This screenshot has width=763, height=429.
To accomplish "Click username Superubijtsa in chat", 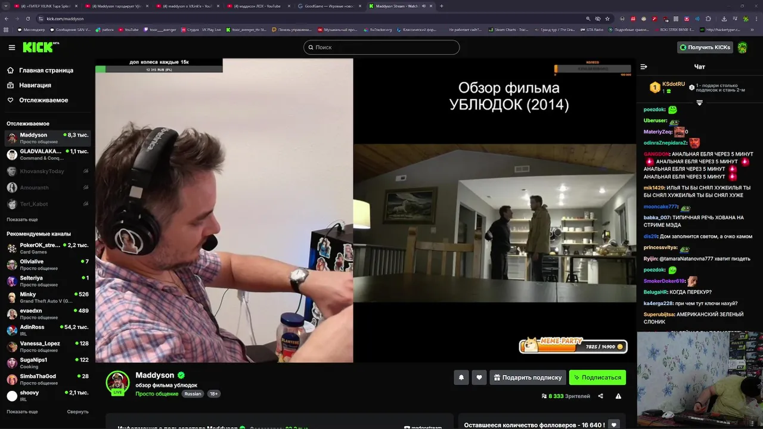I will (x=659, y=314).
